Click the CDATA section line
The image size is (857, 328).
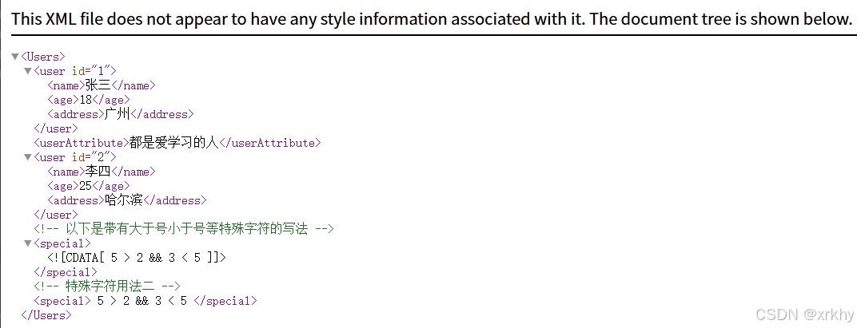tap(137, 258)
